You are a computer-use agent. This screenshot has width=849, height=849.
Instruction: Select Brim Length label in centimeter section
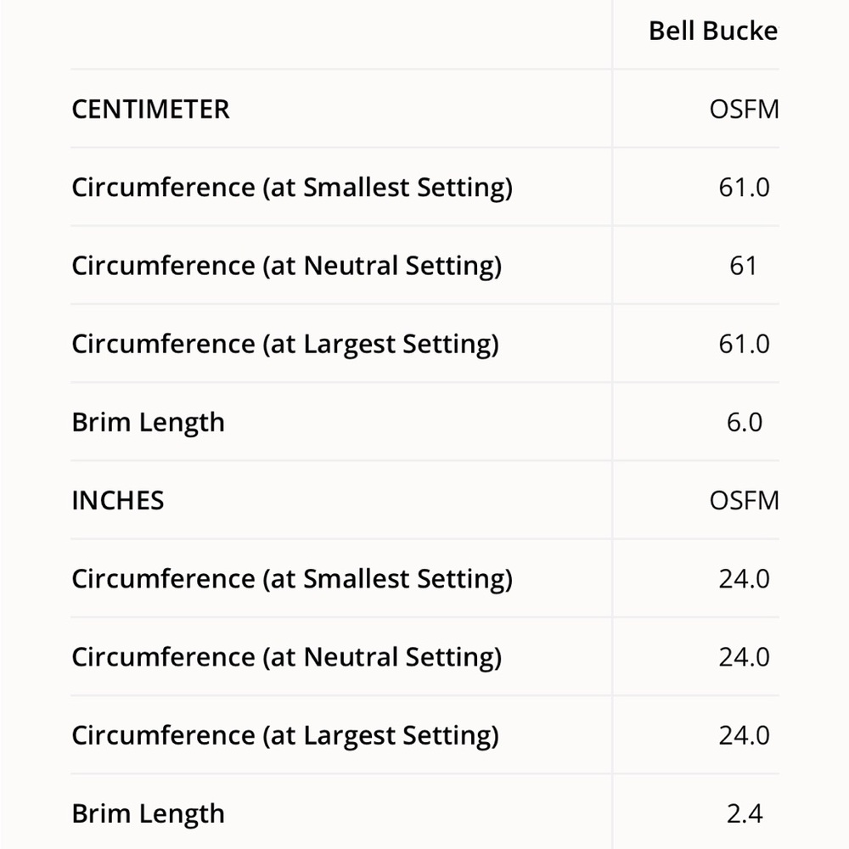[x=148, y=424]
